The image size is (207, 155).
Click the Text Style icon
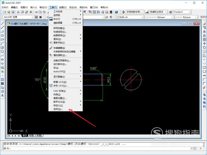124,12
